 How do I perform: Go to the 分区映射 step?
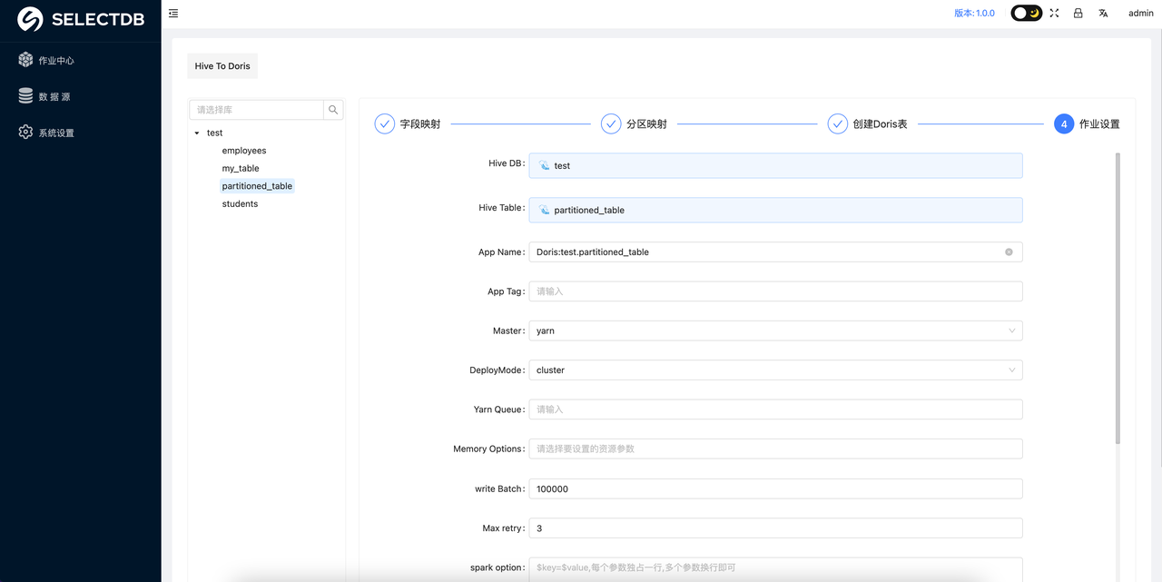tap(634, 123)
